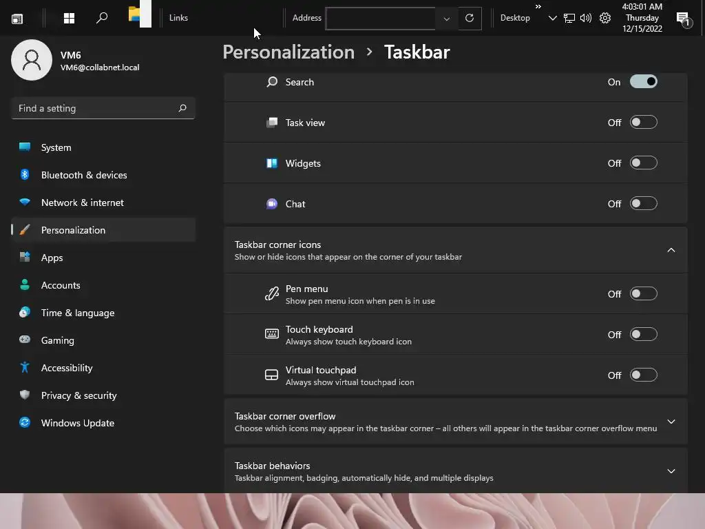Focus the Find a setting search box
The width and height of the screenshot is (705, 529).
click(x=103, y=108)
